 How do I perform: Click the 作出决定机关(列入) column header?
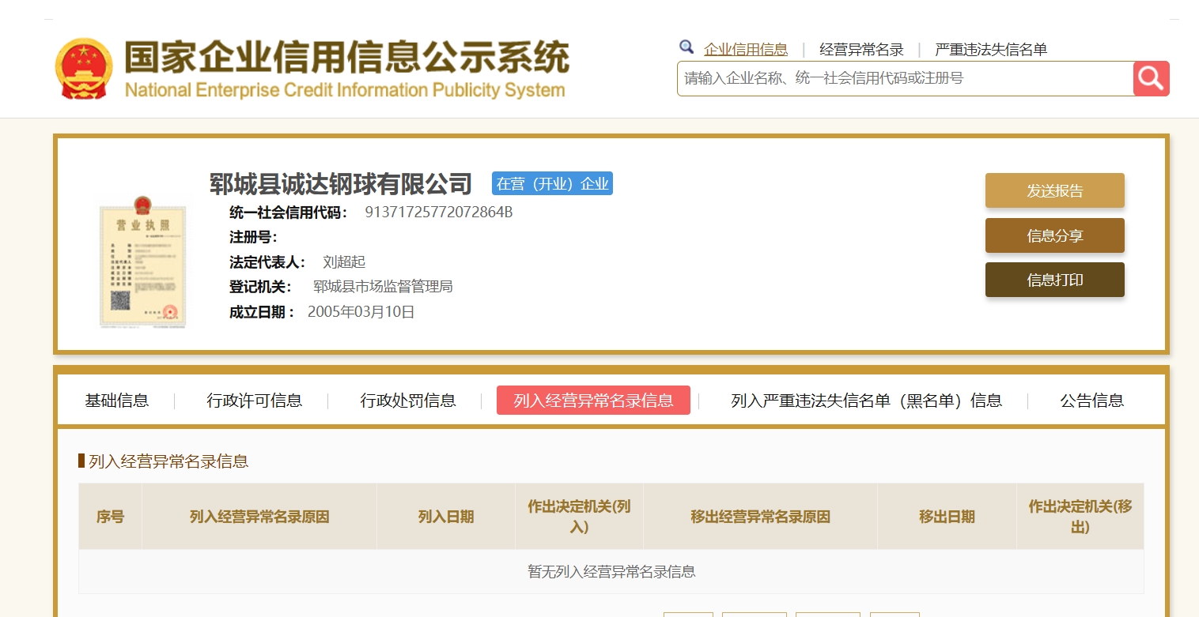(579, 517)
